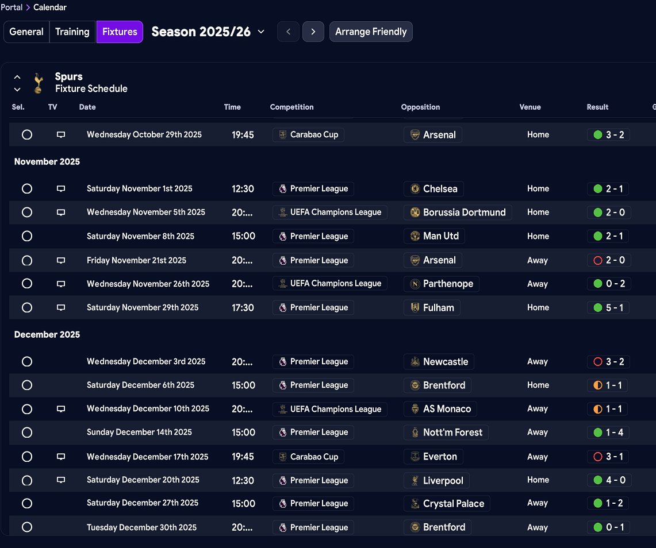Click the Spurs club crest icon

click(x=39, y=83)
